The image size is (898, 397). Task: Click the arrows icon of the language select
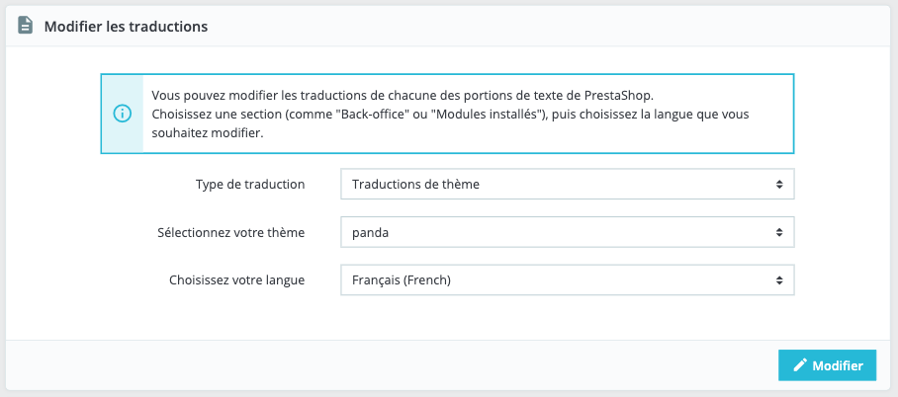[x=779, y=280]
